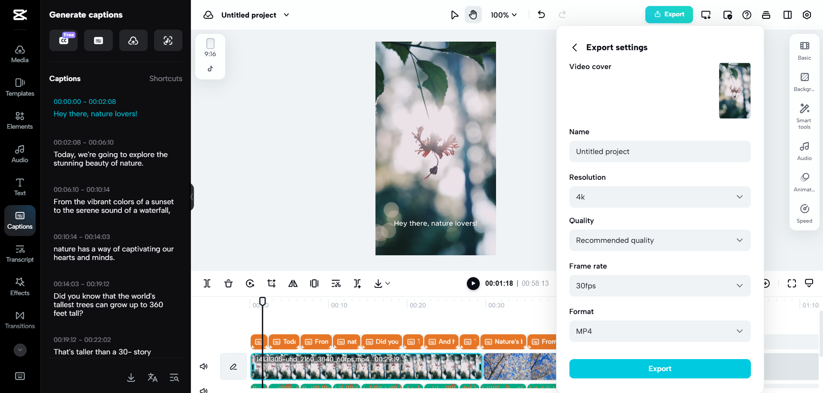Screen dimensions: 823x393
Task: Play the video preview
Action: [x=473, y=283]
